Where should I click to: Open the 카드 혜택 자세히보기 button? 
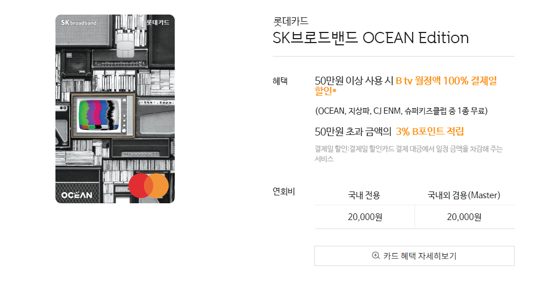click(x=414, y=256)
